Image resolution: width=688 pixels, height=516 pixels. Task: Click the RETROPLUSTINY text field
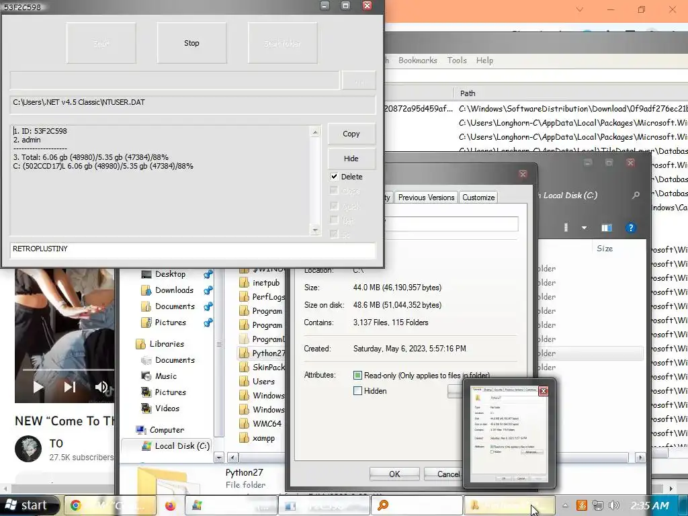(x=193, y=249)
